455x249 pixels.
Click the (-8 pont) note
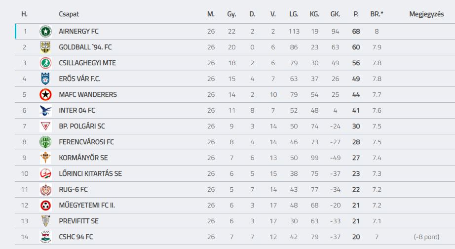click(426, 237)
